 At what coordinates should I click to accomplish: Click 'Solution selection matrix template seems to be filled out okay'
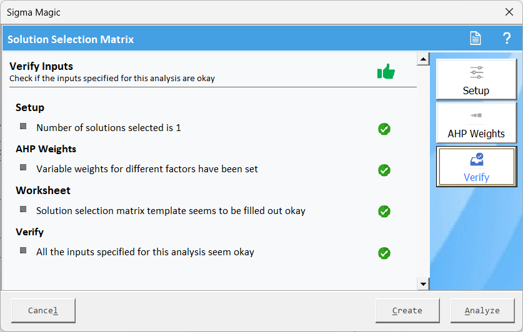pos(171,211)
